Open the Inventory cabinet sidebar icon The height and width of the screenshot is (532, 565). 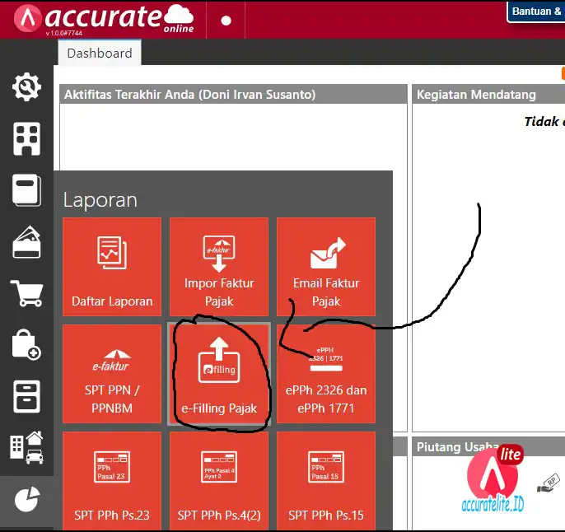tap(26, 396)
